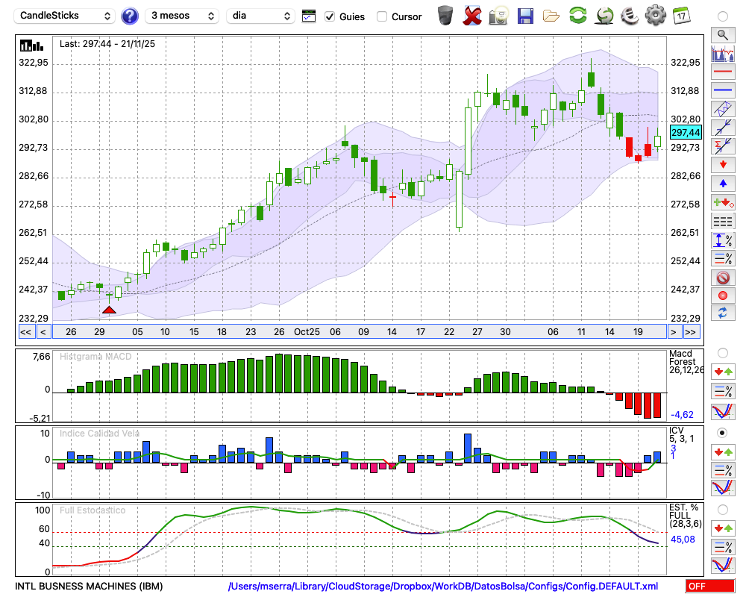Screen dimensions: 746x597
Task: Select the red horizontal line drawing tool
Action: coord(722,72)
